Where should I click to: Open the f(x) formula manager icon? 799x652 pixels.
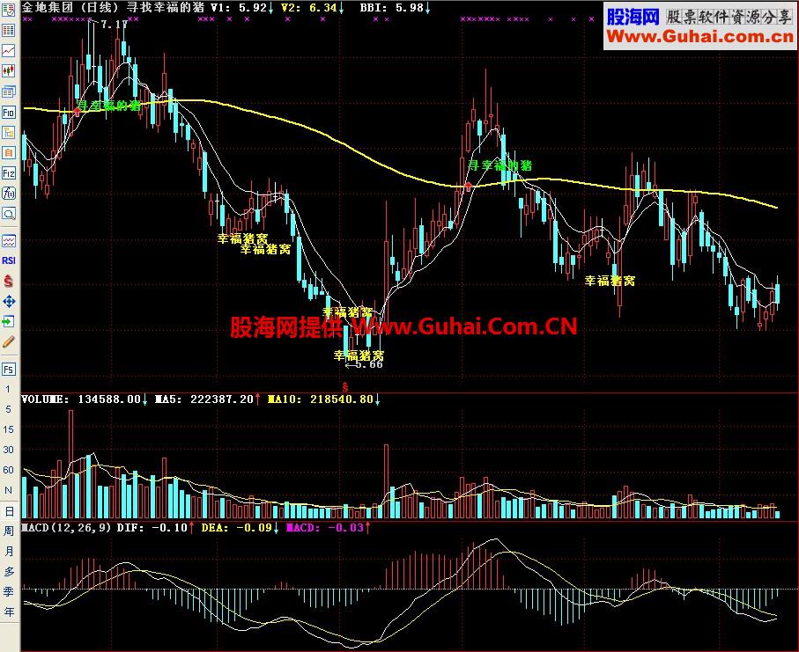click(x=8, y=194)
